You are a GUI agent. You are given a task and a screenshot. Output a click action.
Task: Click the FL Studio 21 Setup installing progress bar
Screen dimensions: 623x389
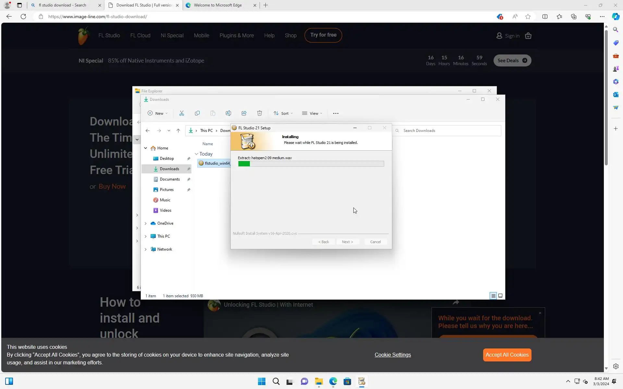(311, 164)
